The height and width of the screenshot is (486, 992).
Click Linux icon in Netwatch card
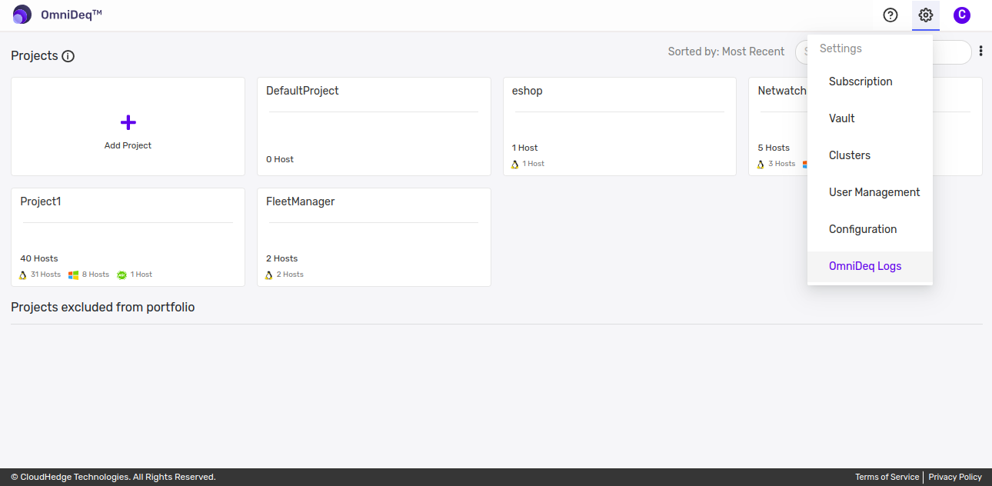click(761, 164)
